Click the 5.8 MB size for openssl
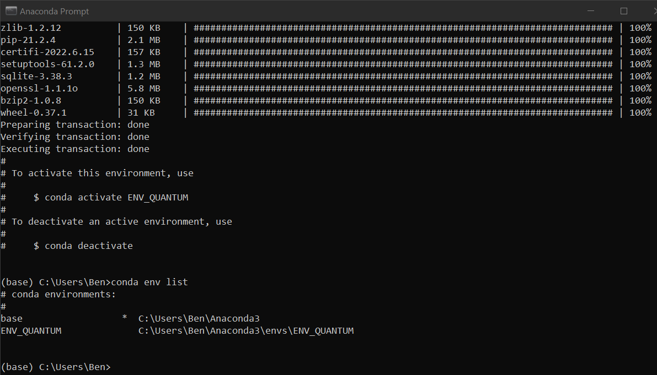The image size is (657, 375). tap(144, 88)
